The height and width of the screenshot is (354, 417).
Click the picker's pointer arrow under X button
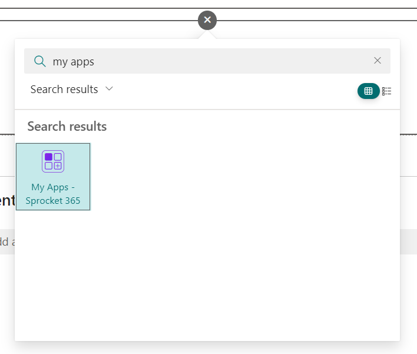(207, 35)
